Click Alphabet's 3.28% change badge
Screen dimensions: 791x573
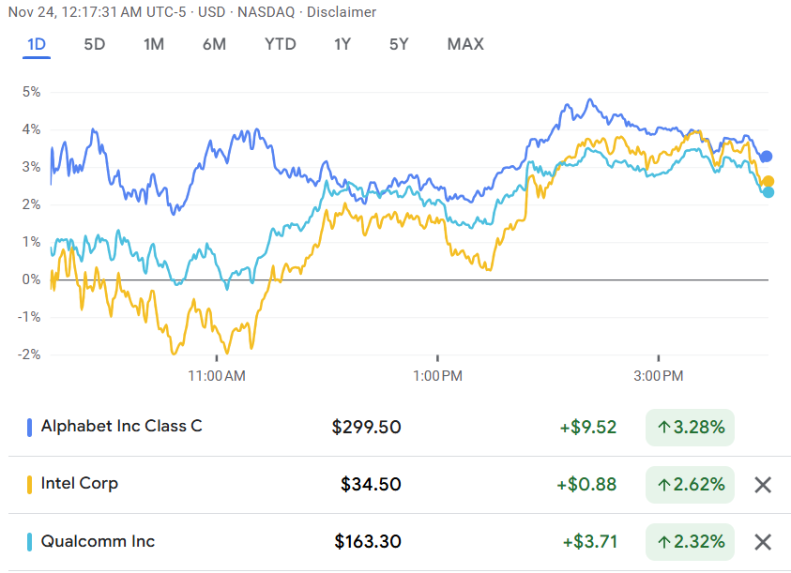(690, 428)
